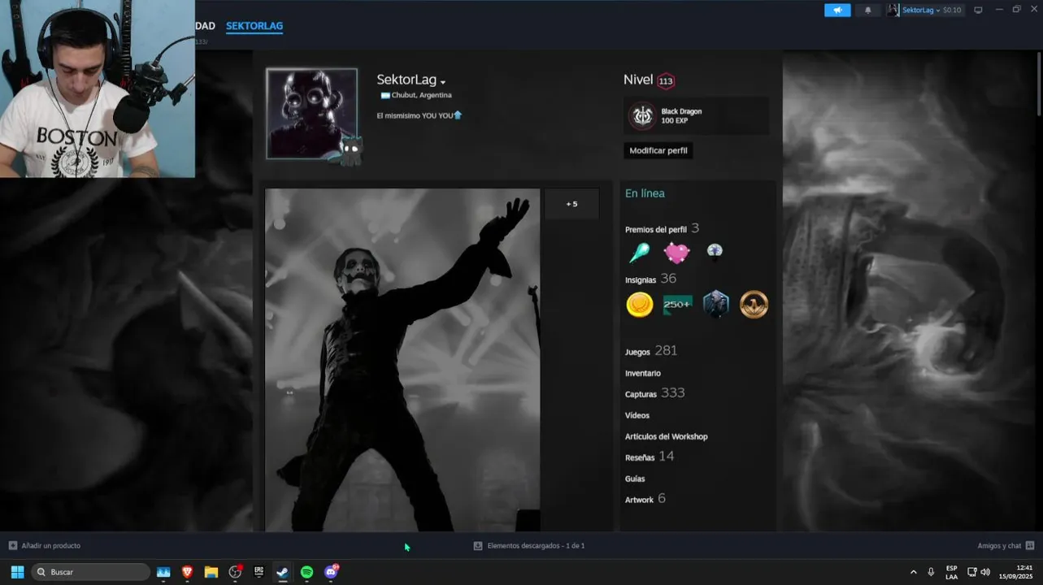
Task: Click the vertical page scrollbar
Action: pyautogui.click(x=1039, y=84)
